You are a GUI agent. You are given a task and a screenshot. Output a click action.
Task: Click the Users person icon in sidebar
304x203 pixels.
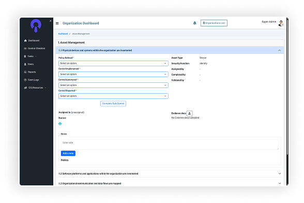click(25, 64)
